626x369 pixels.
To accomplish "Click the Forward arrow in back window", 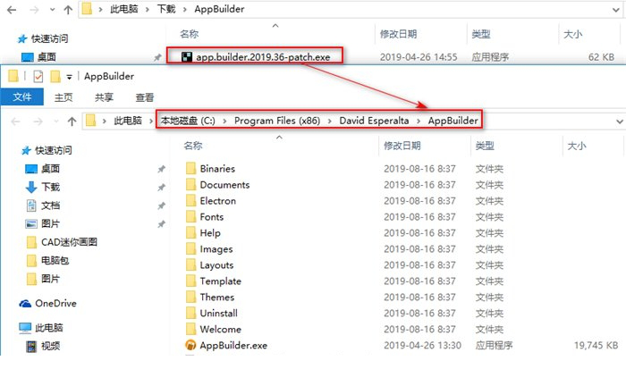I will (x=34, y=10).
